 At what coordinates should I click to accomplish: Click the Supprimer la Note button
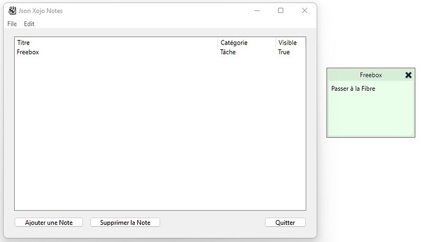click(125, 222)
